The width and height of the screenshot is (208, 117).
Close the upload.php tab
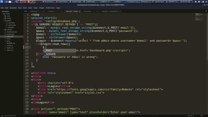click(x=97, y=12)
